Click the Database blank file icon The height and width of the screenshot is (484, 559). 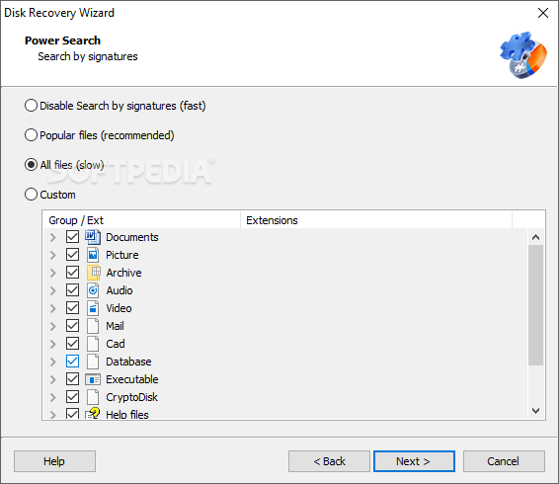coord(93,362)
